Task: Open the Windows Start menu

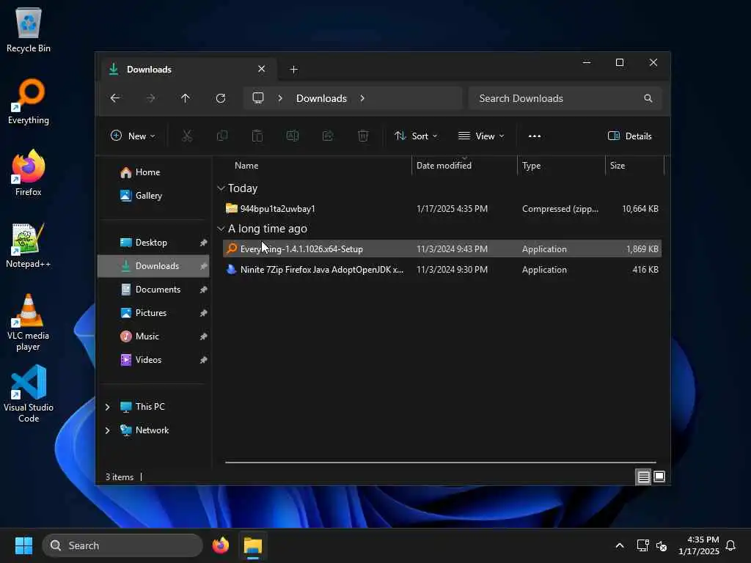Action: click(23, 545)
